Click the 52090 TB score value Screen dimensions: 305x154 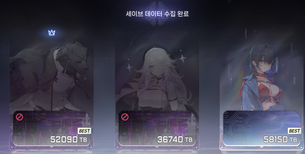point(69,139)
